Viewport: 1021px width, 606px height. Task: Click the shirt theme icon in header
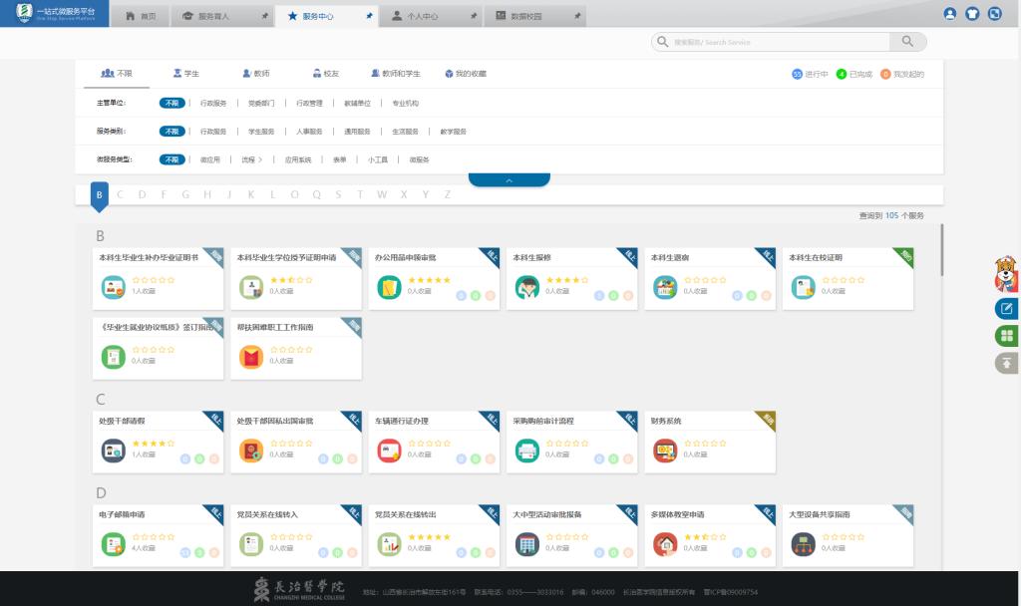pyautogui.click(x=972, y=14)
